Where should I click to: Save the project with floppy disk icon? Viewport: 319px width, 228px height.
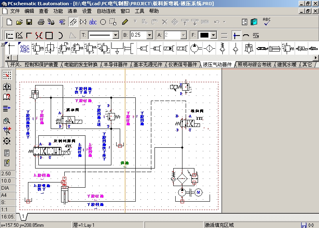tap(29, 22)
